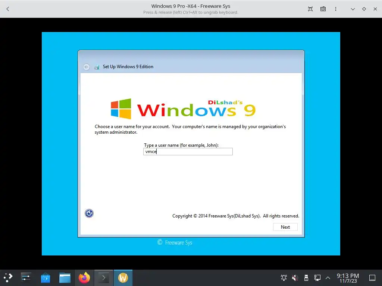Expand hidden system tray icons
The image size is (382, 286).
[328, 277]
